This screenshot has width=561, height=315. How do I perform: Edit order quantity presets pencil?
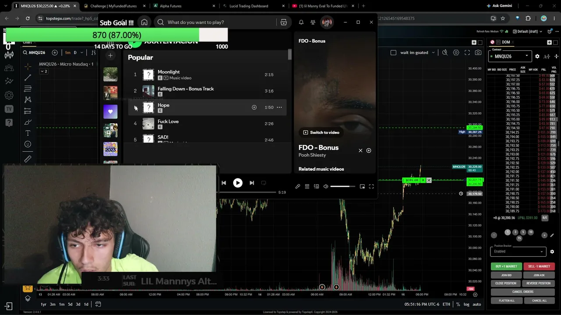coord(552,235)
